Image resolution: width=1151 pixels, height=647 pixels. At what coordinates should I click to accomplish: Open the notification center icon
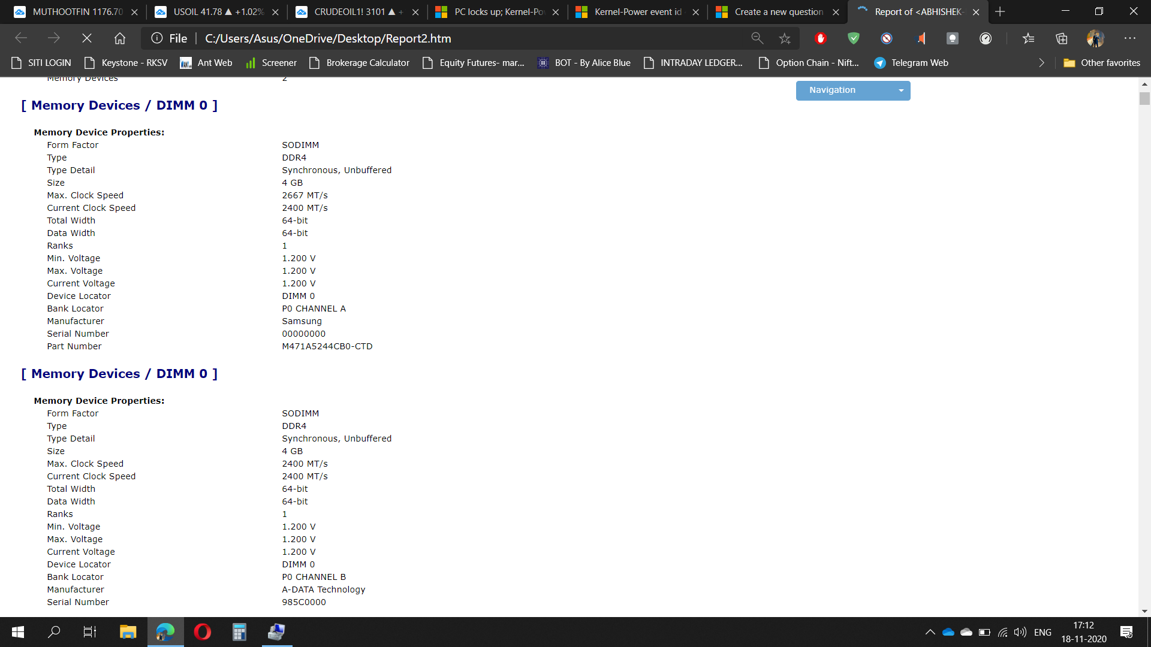(1126, 632)
